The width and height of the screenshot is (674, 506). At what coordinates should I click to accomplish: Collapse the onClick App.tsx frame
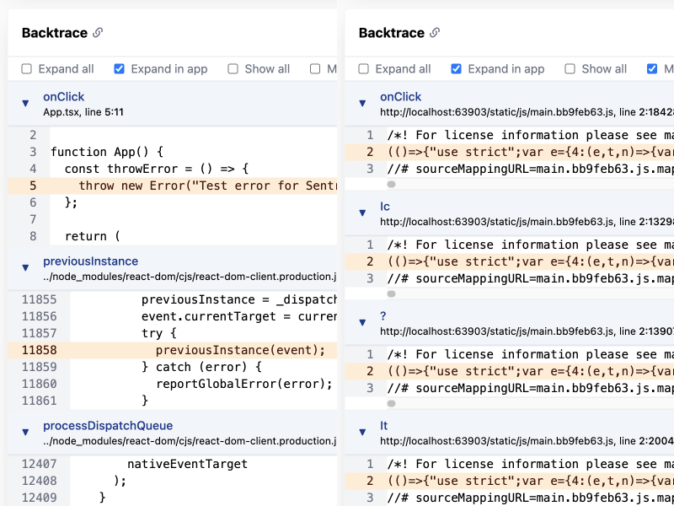coord(25,103)
